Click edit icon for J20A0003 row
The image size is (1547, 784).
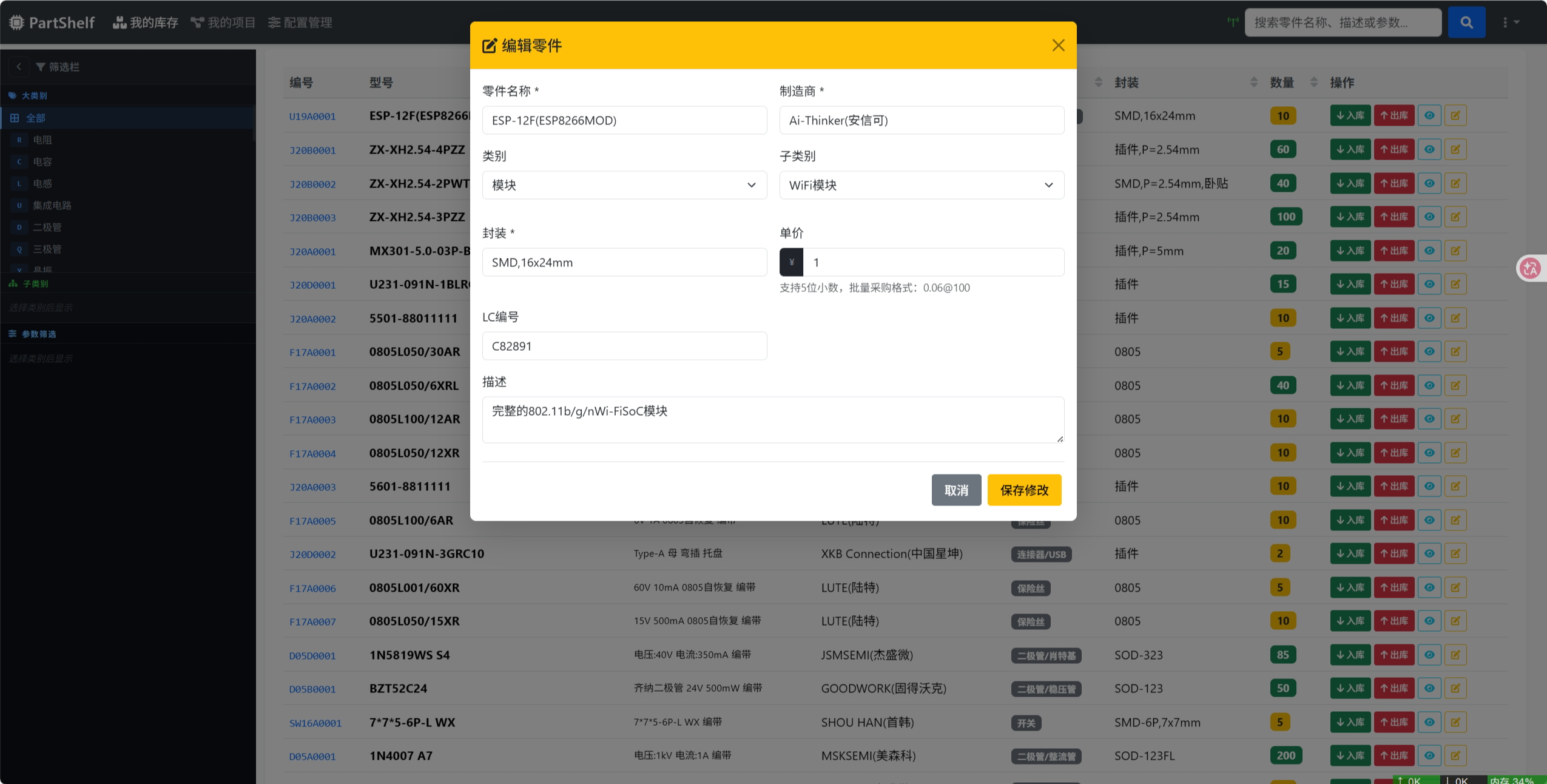[1455, 486]
